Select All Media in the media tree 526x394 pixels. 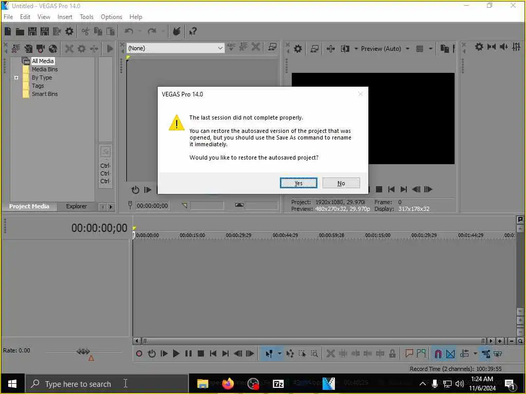click(x=43, y=61)
